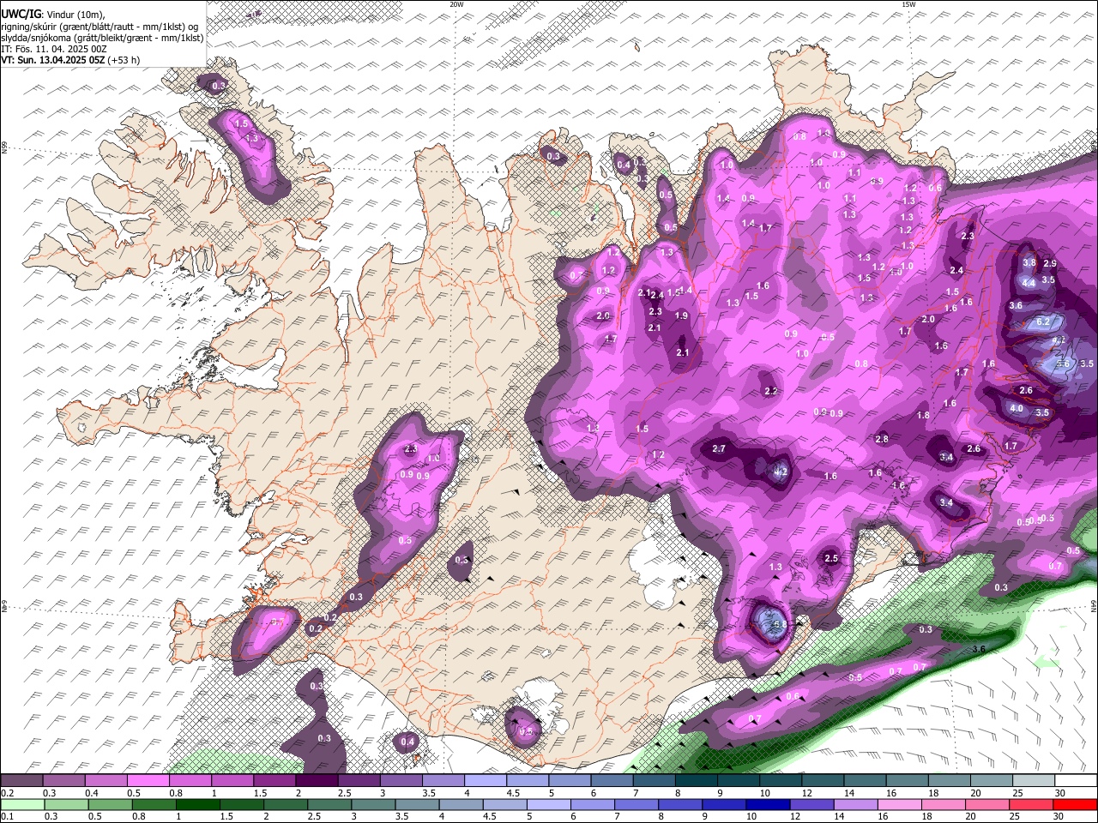1098x823 pixels.
Task: Select the Vindur (10m) text in the header
Action: point(75,14)
